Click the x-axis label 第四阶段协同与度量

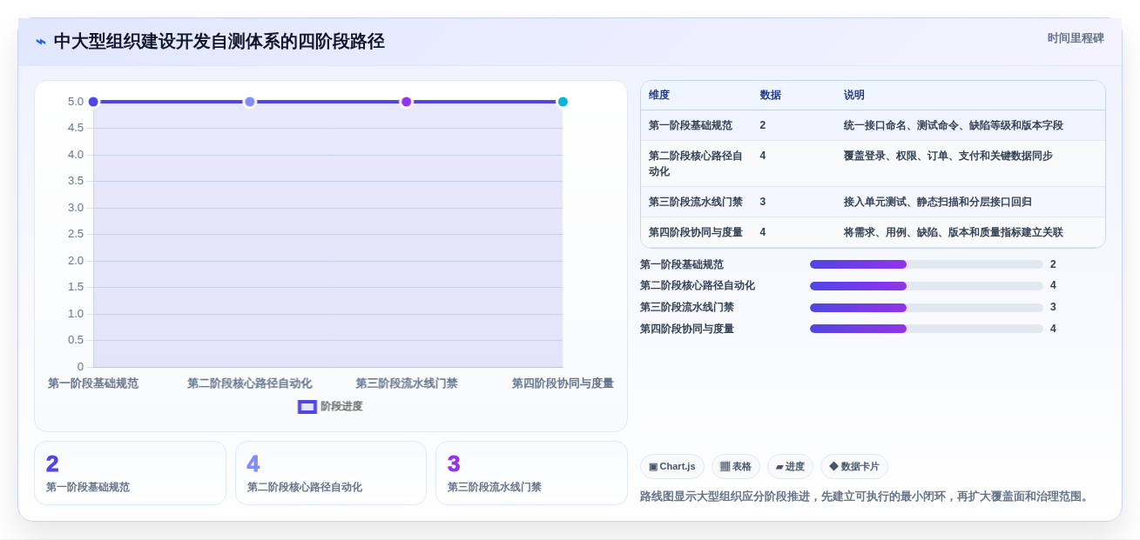(563, 383)
